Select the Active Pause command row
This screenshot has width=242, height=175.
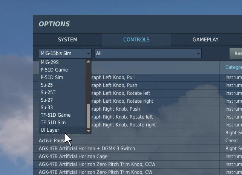coord(126,141)
